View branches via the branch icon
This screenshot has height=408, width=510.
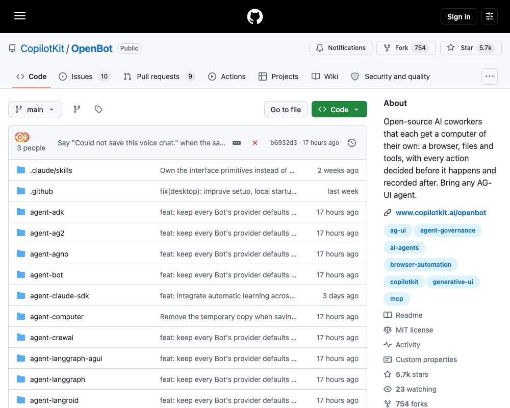click(77, 109)
